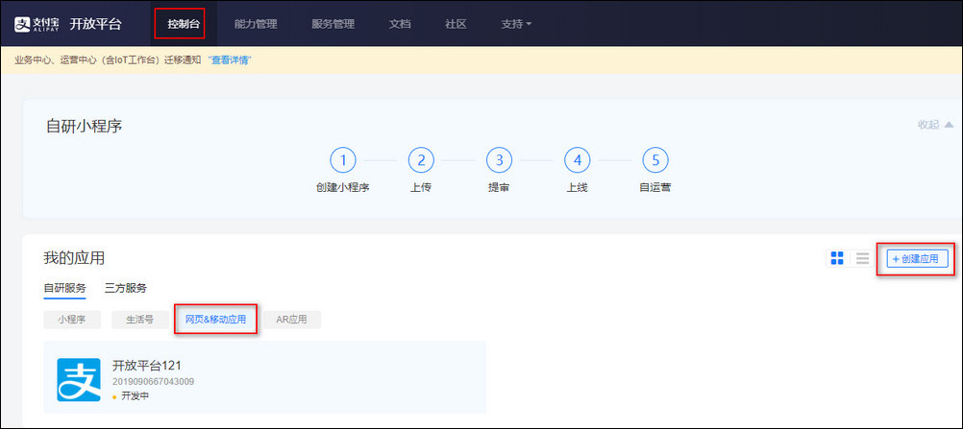This screenshot has height=429, width=963.
Task: Click the 创建应用 button
Action: coord(915,258)
